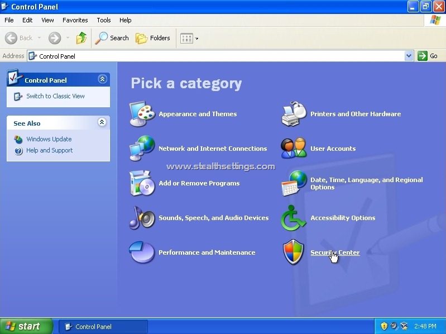The height and width of the screenshot is (334, 446).
Task: Click the Start button
Action: coord(26,326)
